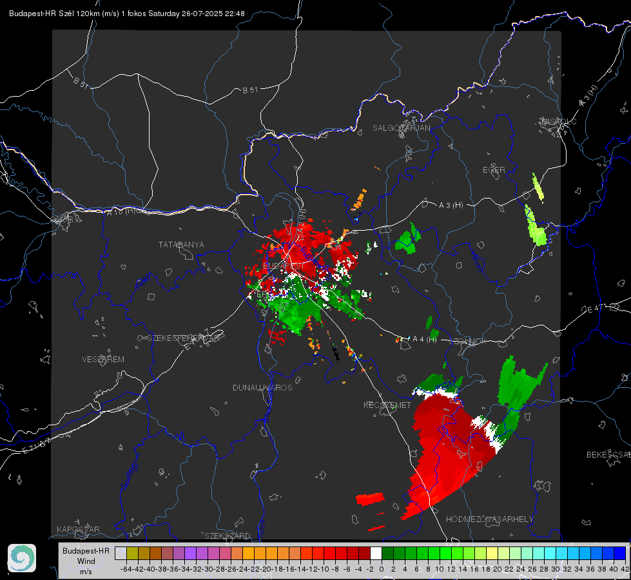The height and width of the screenshot is (580, 631).
Task: Click the A 4 (H) road label
Action: (x=425, y=339)
